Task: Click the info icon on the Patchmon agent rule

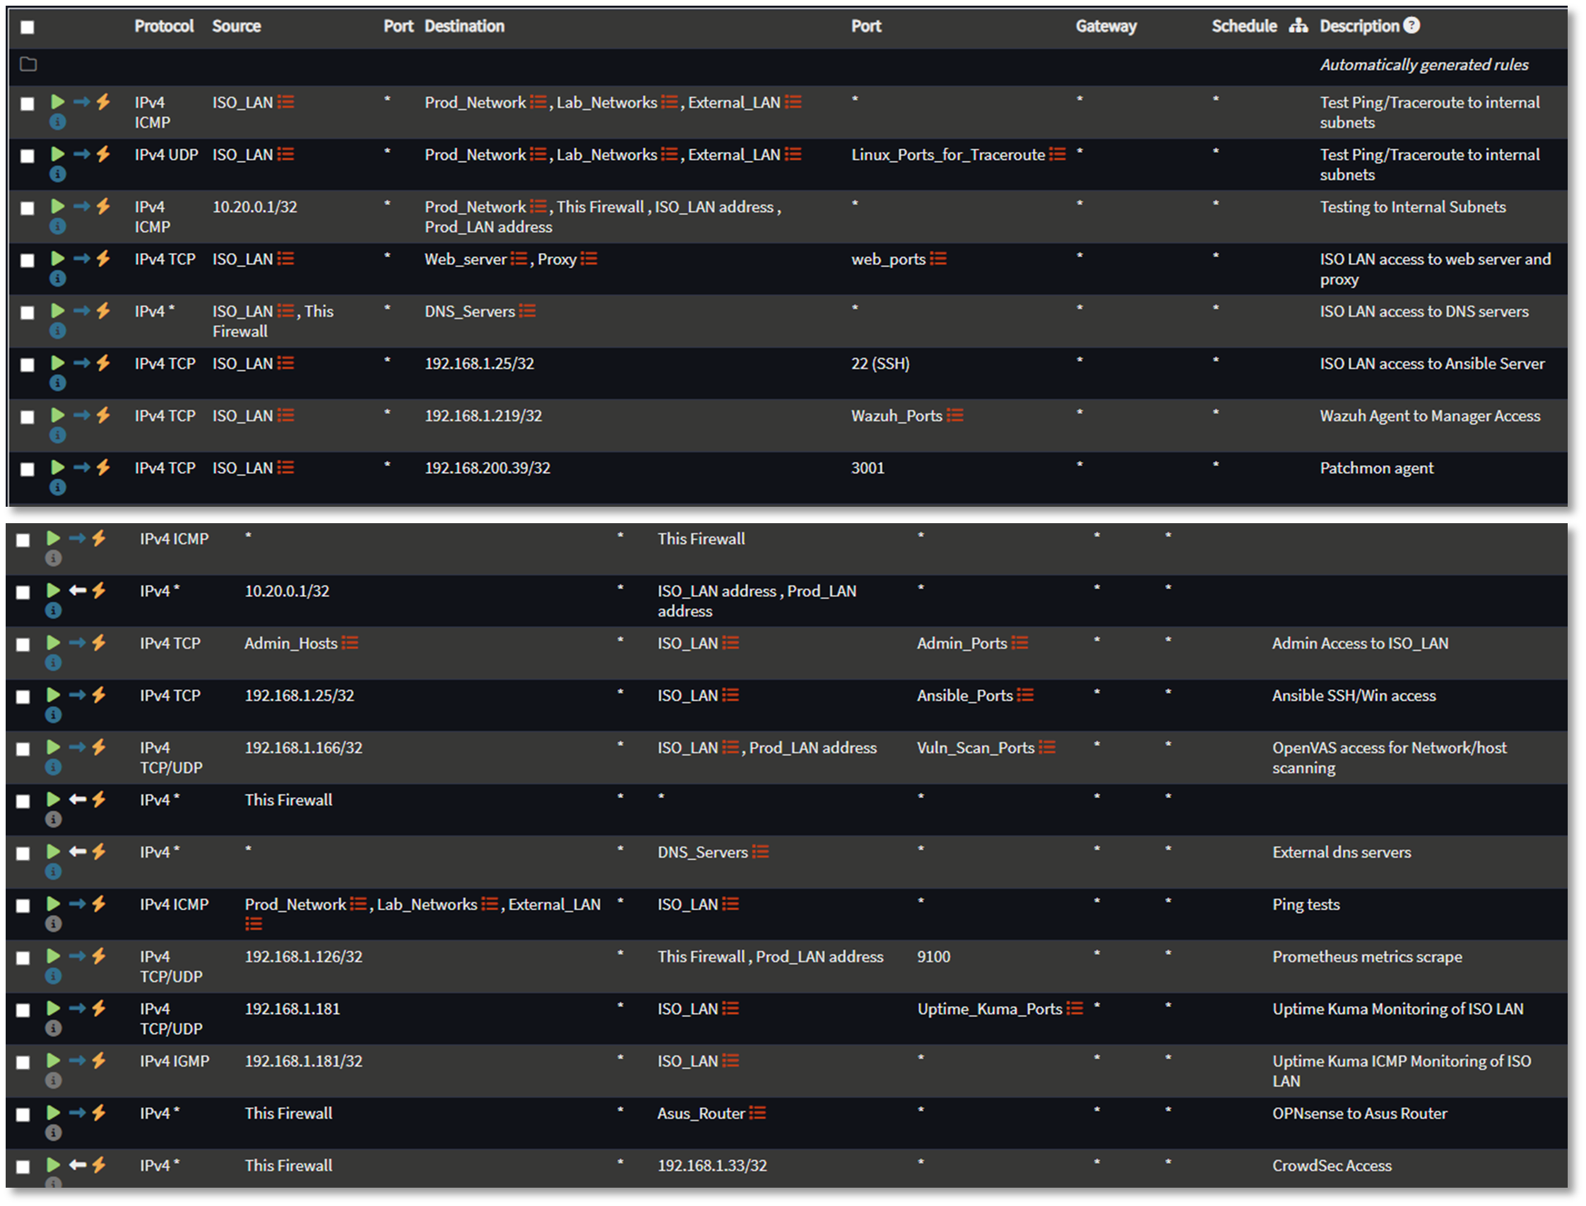Action: 57,487
